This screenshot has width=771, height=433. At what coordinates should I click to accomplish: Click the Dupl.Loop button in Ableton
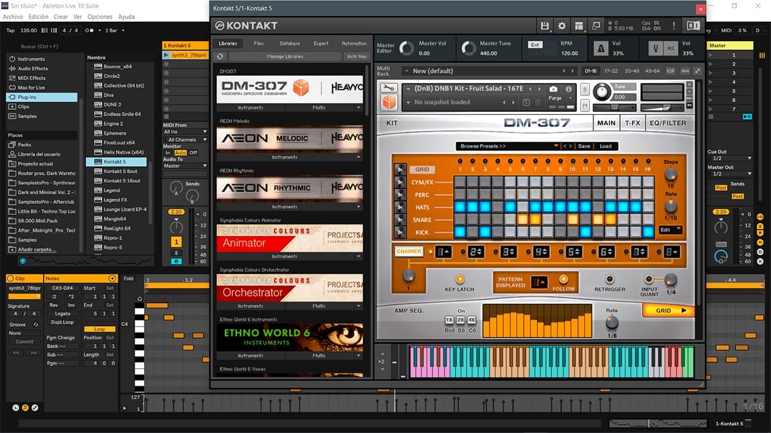(63, 322)
